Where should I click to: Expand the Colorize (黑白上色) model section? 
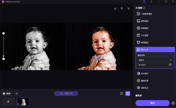coord(155,50)
